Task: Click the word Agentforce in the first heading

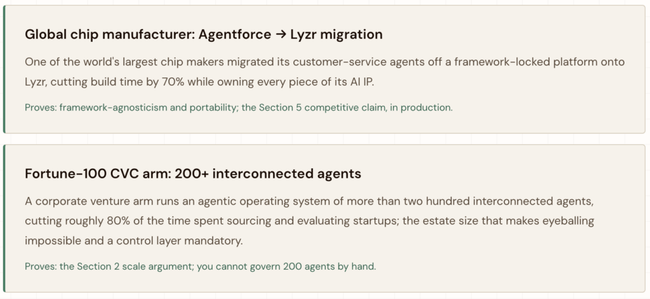Action: (235, 35)
